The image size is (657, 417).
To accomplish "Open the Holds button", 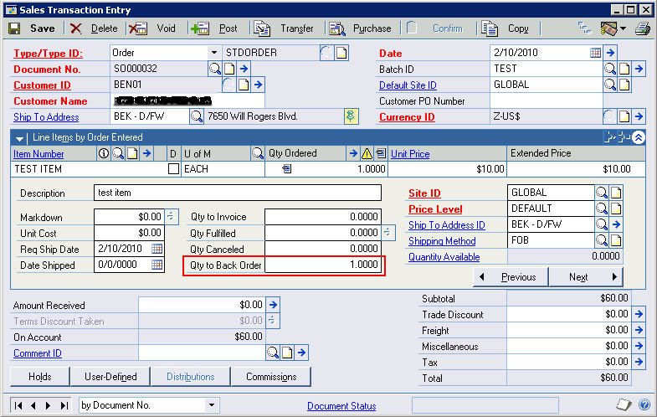I will (40, 377).
